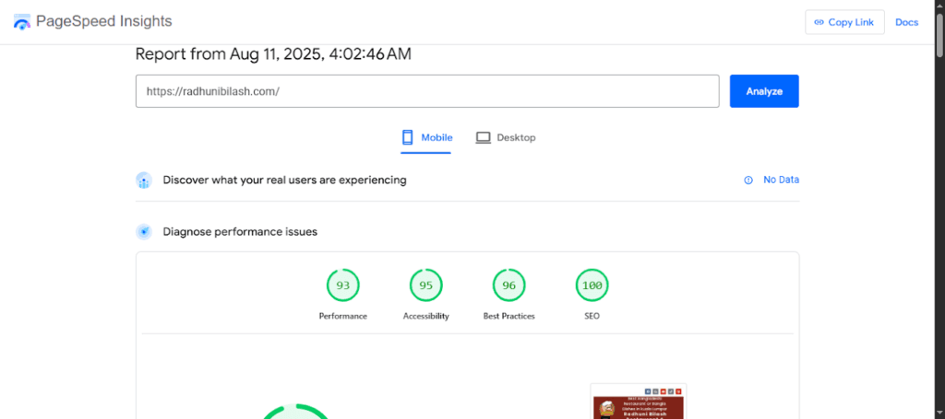Viewport: 945px width, 419px height.
Task: Click the Diagnose performance issues icon
Action: click(x=144, y=231)
